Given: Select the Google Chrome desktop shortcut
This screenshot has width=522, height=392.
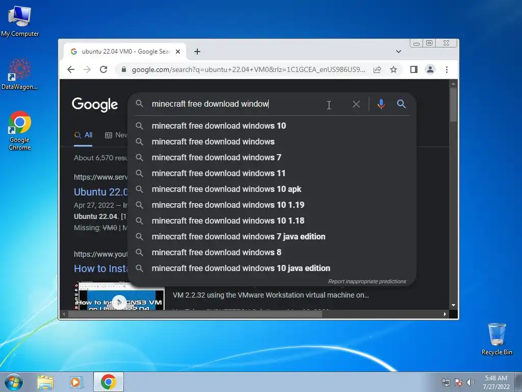Looking at the screenshot, I should (x=20, y=131).
